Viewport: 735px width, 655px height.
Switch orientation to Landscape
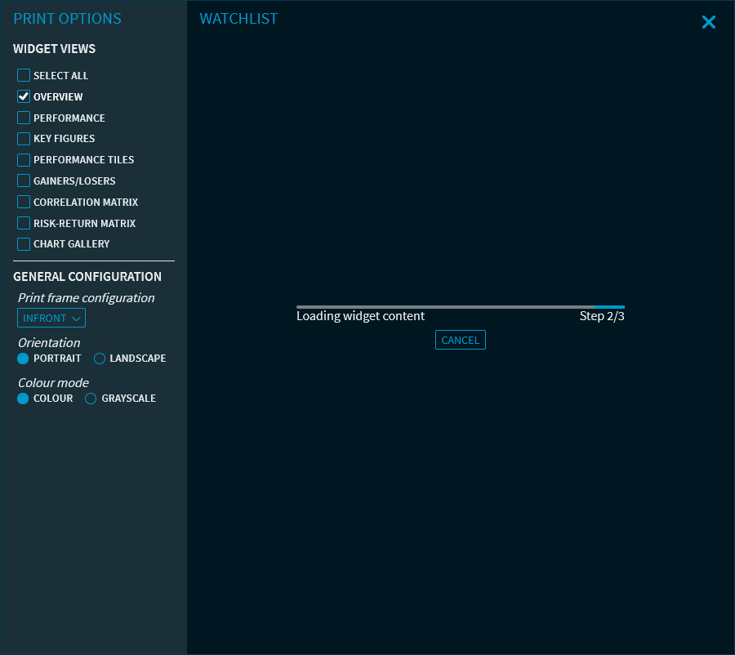(x=100, y=359)
